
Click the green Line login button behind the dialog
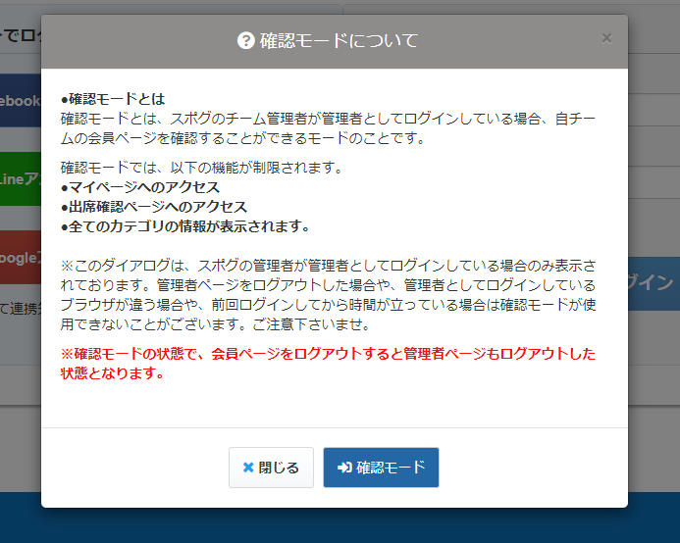point(21,178)
